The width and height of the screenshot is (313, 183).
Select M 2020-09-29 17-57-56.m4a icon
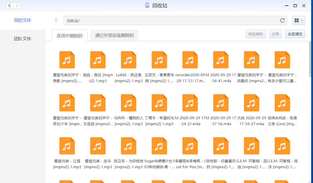coord(221,102)
